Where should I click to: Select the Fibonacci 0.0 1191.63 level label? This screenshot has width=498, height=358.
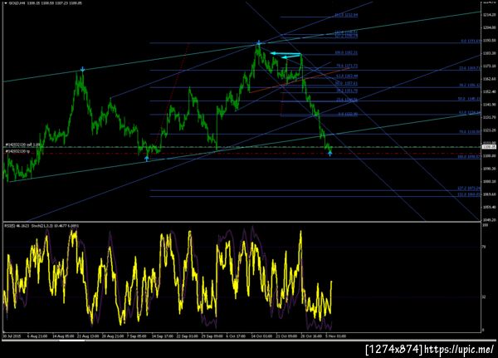click(471, 42)
